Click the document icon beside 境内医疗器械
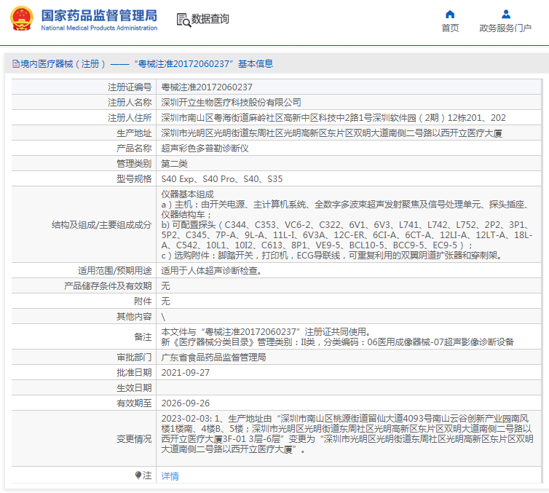The width and height of the screenshot is (549, 493). (16, 64)
